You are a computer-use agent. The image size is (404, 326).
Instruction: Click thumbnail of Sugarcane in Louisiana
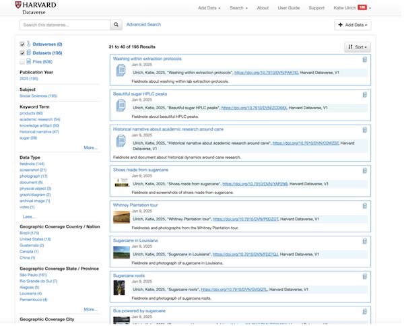121,253
